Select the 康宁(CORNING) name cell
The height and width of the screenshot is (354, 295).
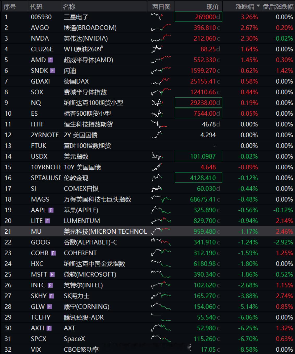coord(87,306)
